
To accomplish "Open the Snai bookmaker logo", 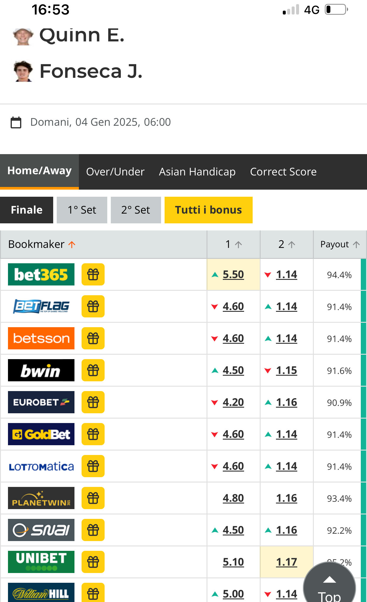I will click(x=41, y=530).
